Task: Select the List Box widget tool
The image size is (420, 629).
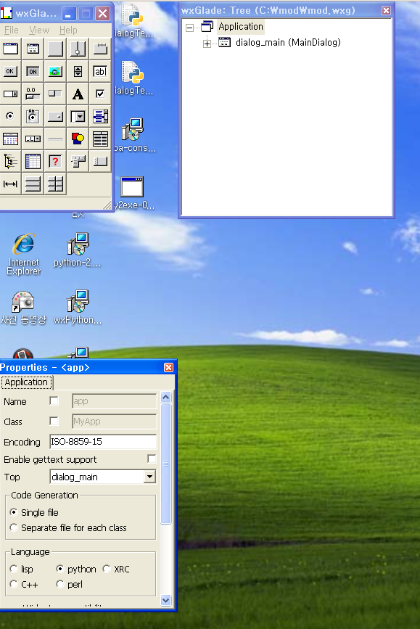Action: tap(100, 116)
